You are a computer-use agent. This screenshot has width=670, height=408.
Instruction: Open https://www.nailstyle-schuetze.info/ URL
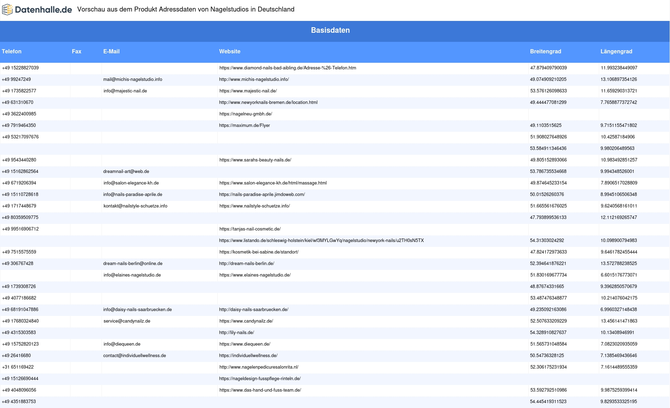(x=255, y=206)
